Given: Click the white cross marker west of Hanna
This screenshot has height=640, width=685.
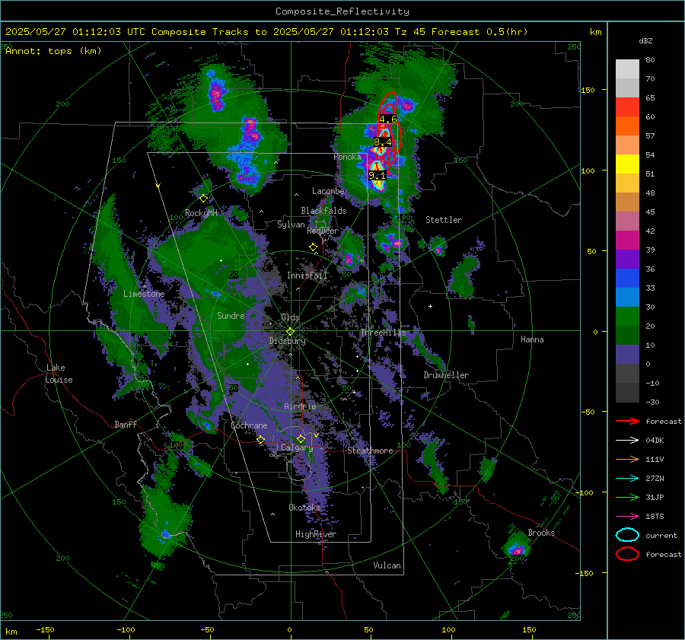Looking at the screenshot, I should pyautogui.click(x=430, y=306).
